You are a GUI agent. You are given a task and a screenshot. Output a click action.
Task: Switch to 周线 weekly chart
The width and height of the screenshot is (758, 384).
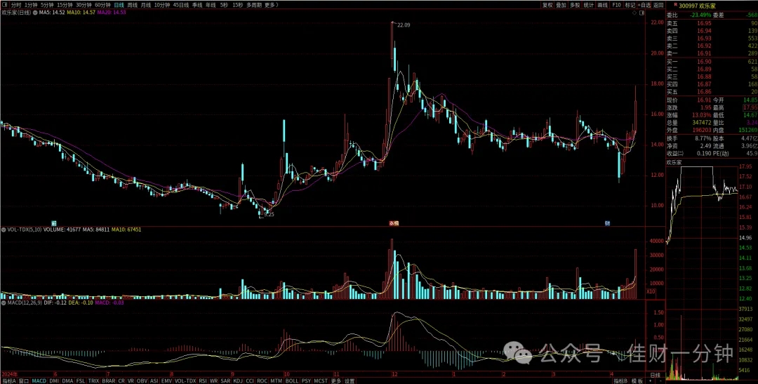point(132,5)
